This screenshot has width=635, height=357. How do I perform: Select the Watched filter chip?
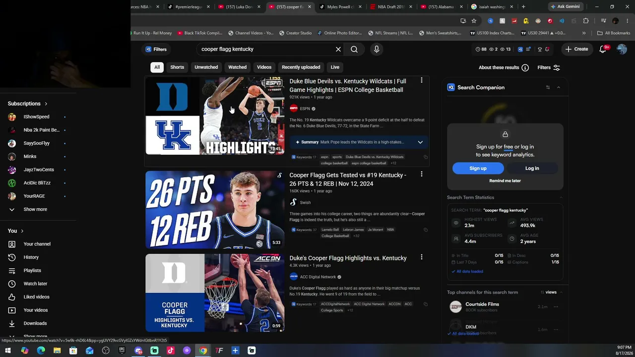click(237, 67)
